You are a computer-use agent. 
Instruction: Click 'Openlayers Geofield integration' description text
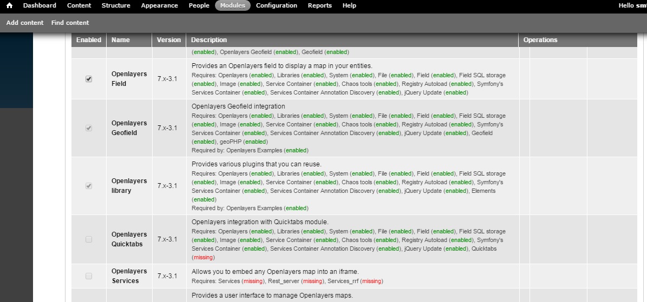(x=238, y=106)
